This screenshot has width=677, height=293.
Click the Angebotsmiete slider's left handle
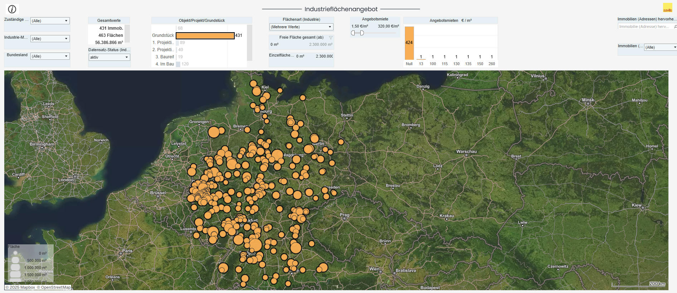353,33
